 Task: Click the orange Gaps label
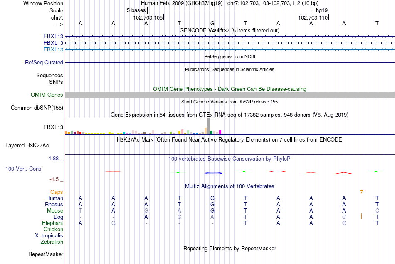[x=57, y=192]
